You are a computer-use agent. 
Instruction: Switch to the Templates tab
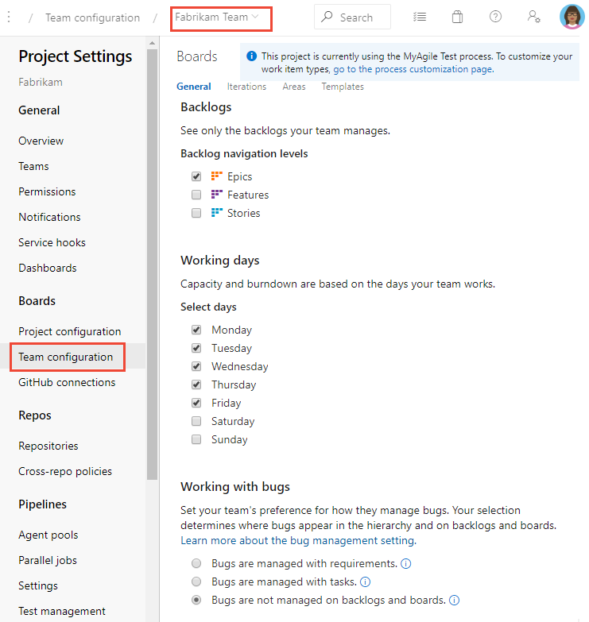tap(343, 87)
